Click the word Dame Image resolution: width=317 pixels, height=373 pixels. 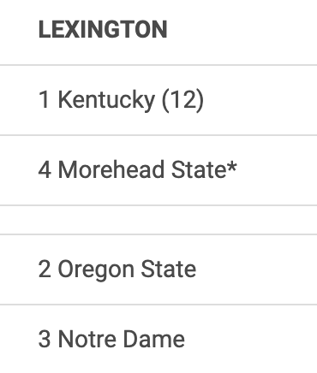pyautogui.click(x=154, y=339)
